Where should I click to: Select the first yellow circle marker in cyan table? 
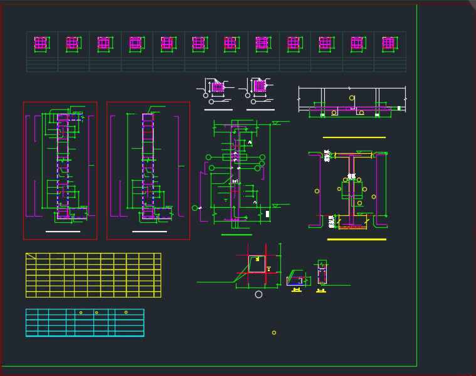[81, 313]
